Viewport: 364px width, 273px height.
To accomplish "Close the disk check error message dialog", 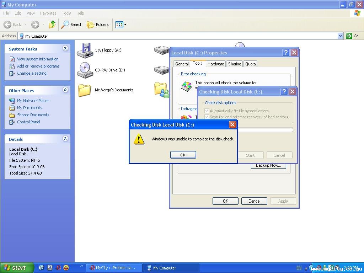I will point(232,125).
